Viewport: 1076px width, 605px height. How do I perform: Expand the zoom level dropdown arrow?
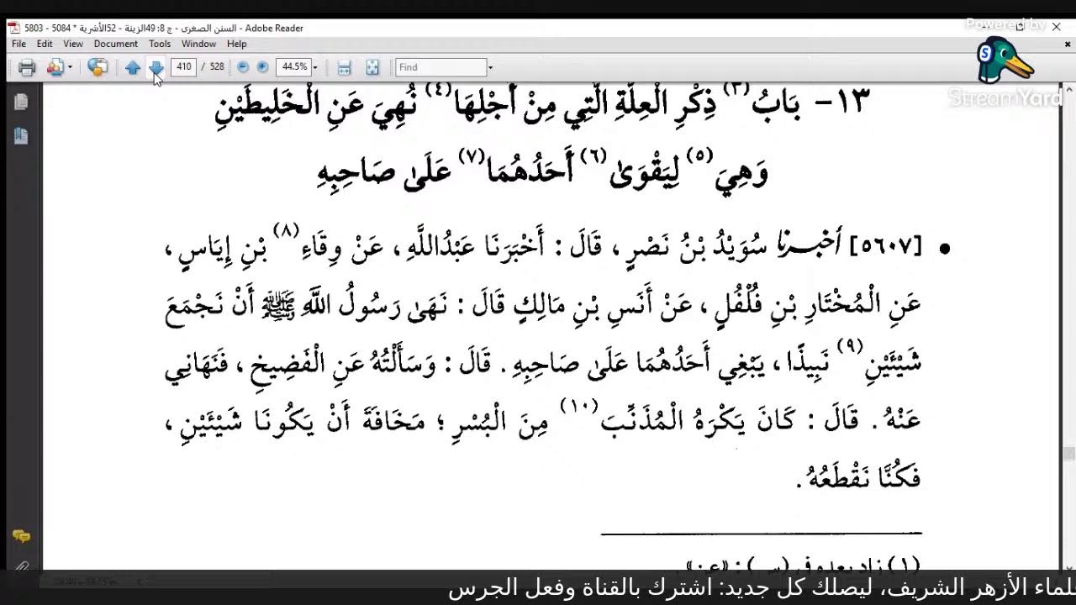tap(315, 67)
